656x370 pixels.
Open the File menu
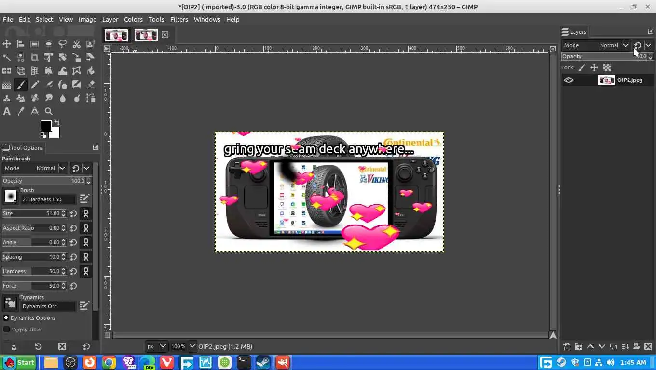[x=8, y=19]
